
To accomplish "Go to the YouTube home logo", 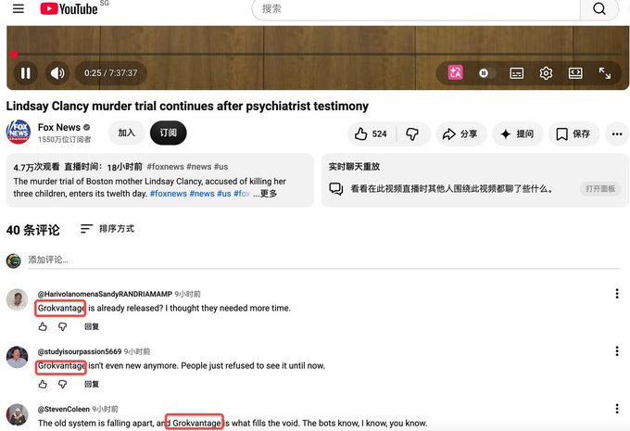I will (69, 8).
